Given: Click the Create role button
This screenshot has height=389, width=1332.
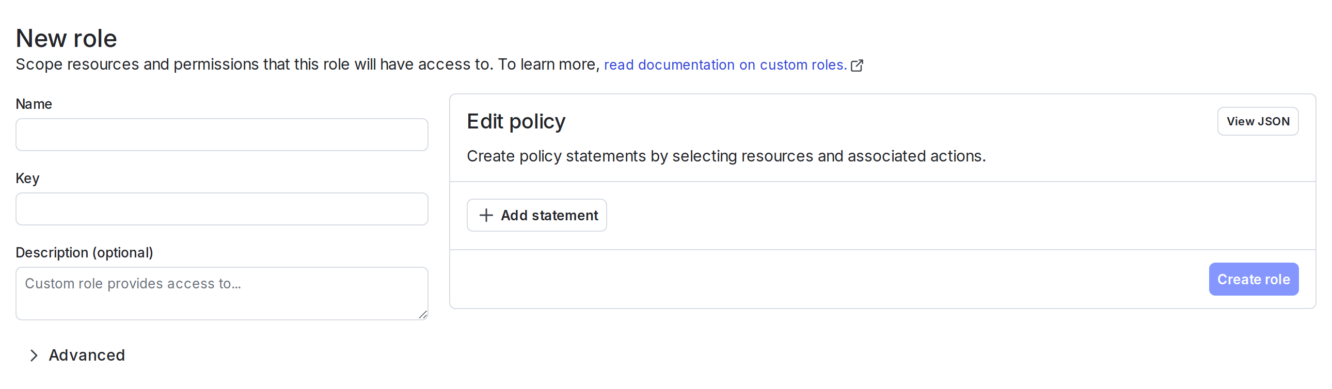Looking at the screenshot, I should (1253, 280).
